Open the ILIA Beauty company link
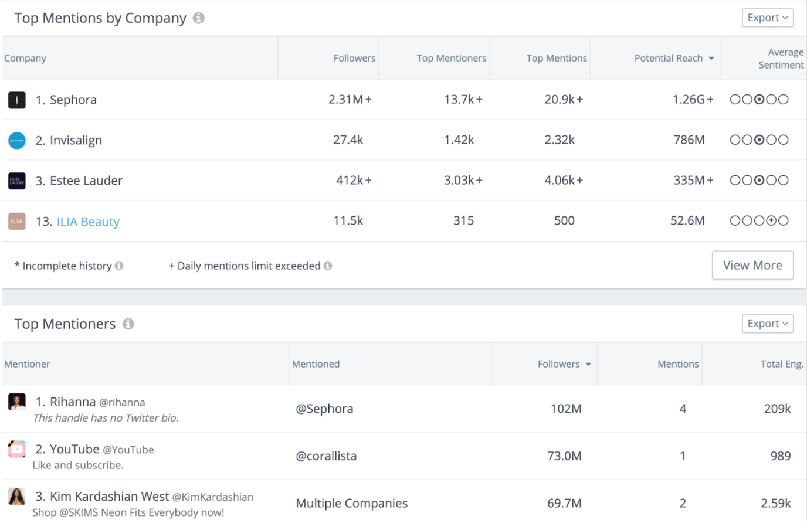Viewport: 807px width, 530px height. click(x=88, y=222)
